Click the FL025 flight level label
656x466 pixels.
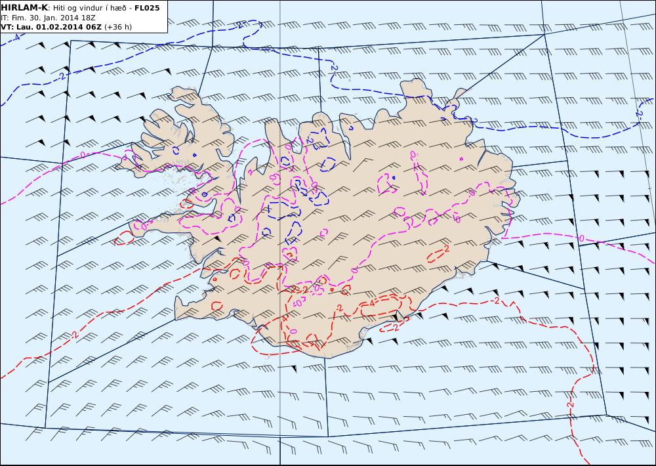tap(147, 7)
